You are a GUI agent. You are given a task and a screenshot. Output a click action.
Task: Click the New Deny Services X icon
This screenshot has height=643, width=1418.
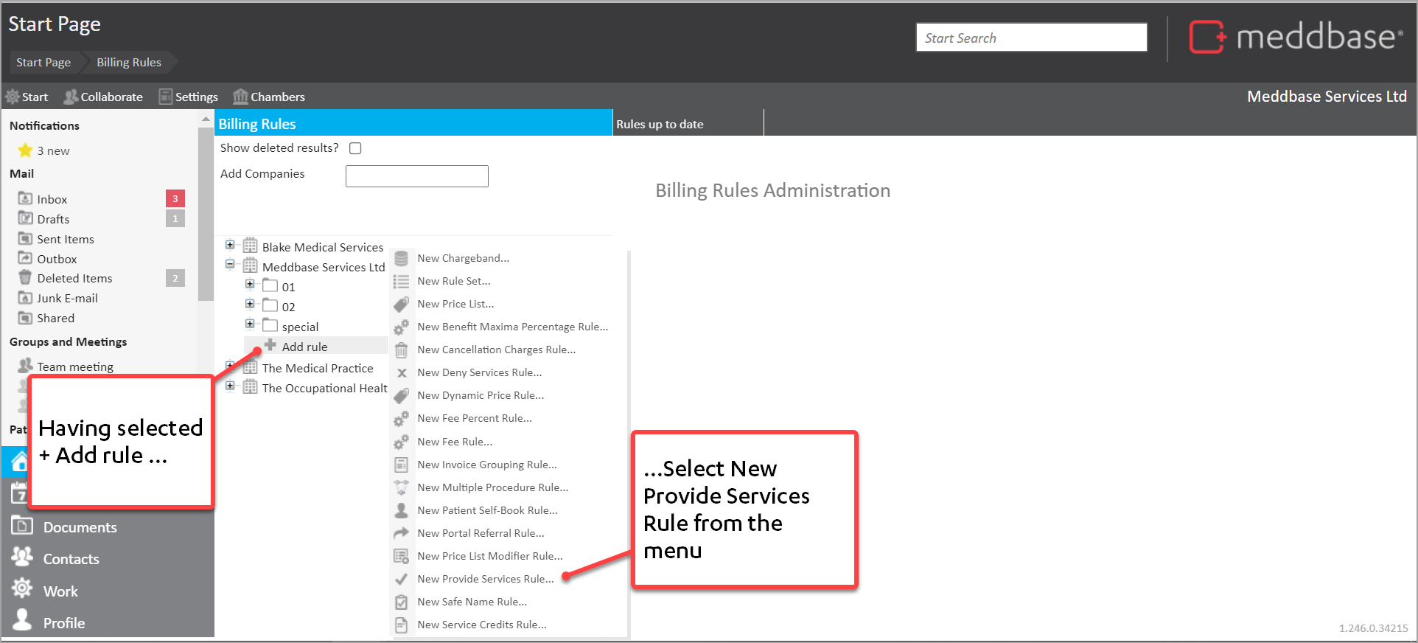pos(402,373)
